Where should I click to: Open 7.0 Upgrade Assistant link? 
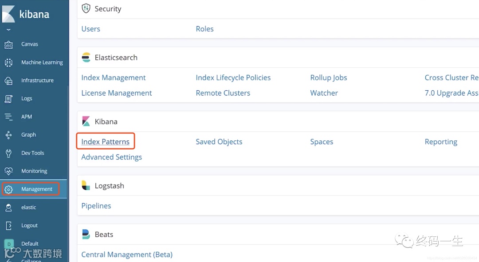pos(452,93)
